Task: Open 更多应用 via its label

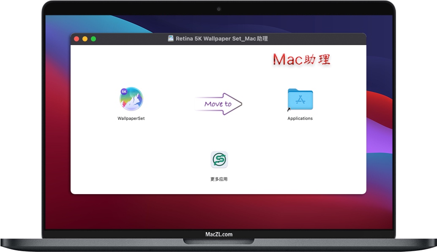Action: (219, 179)
